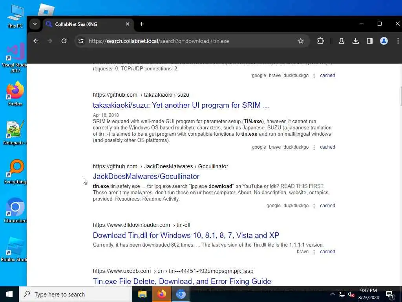Open a new browser tab
The width and height of the screenshot is (402, 302).
coord(141,24)
